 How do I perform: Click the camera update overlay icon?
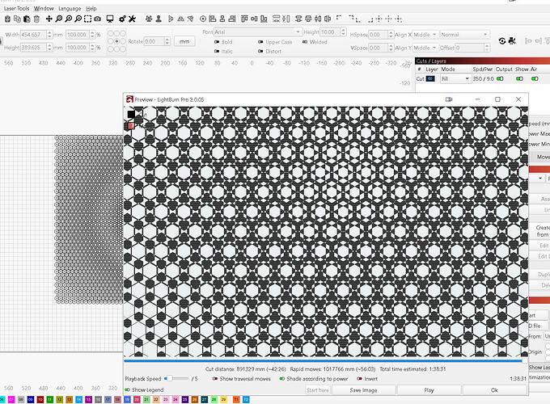coord(502,41)
